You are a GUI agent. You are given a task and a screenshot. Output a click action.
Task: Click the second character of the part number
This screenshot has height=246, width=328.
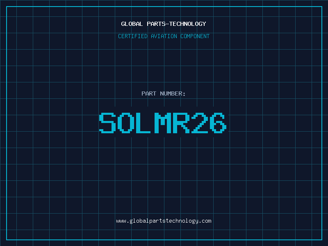(126, 123)
